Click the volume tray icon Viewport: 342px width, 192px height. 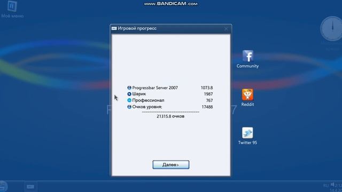click(x=332, y=185)
